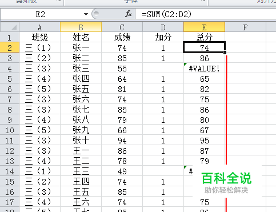Select column A header
The width and height of the screenshot is (276, 212).
click(x=39, y=27)
